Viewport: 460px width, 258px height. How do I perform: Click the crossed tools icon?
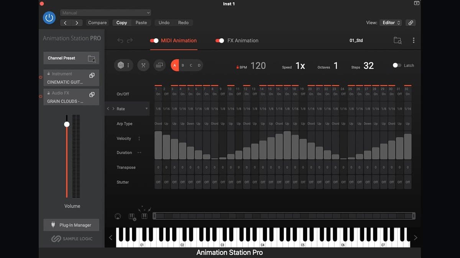143,65
